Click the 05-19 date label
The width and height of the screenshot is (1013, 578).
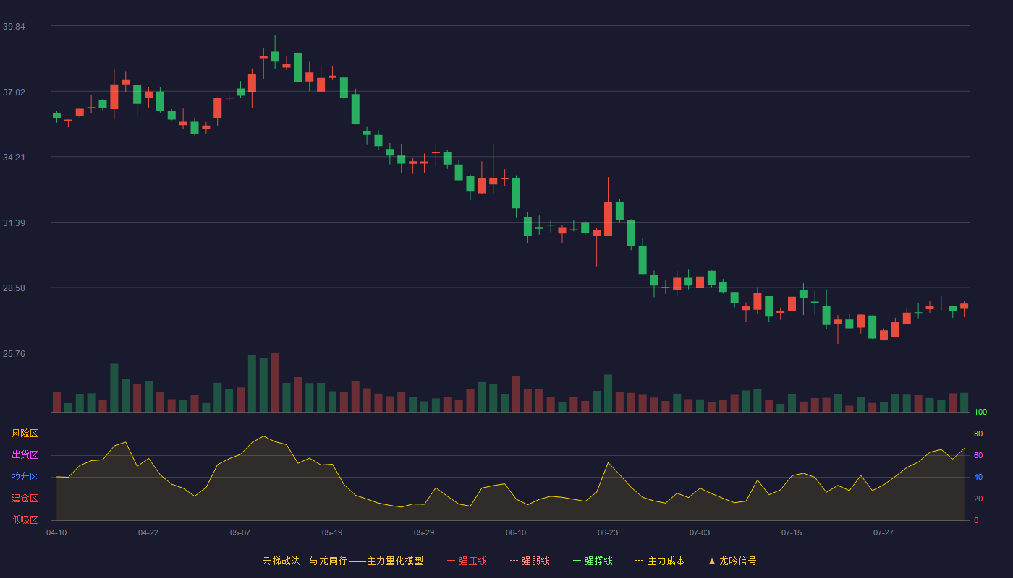(x=332, y=532)
